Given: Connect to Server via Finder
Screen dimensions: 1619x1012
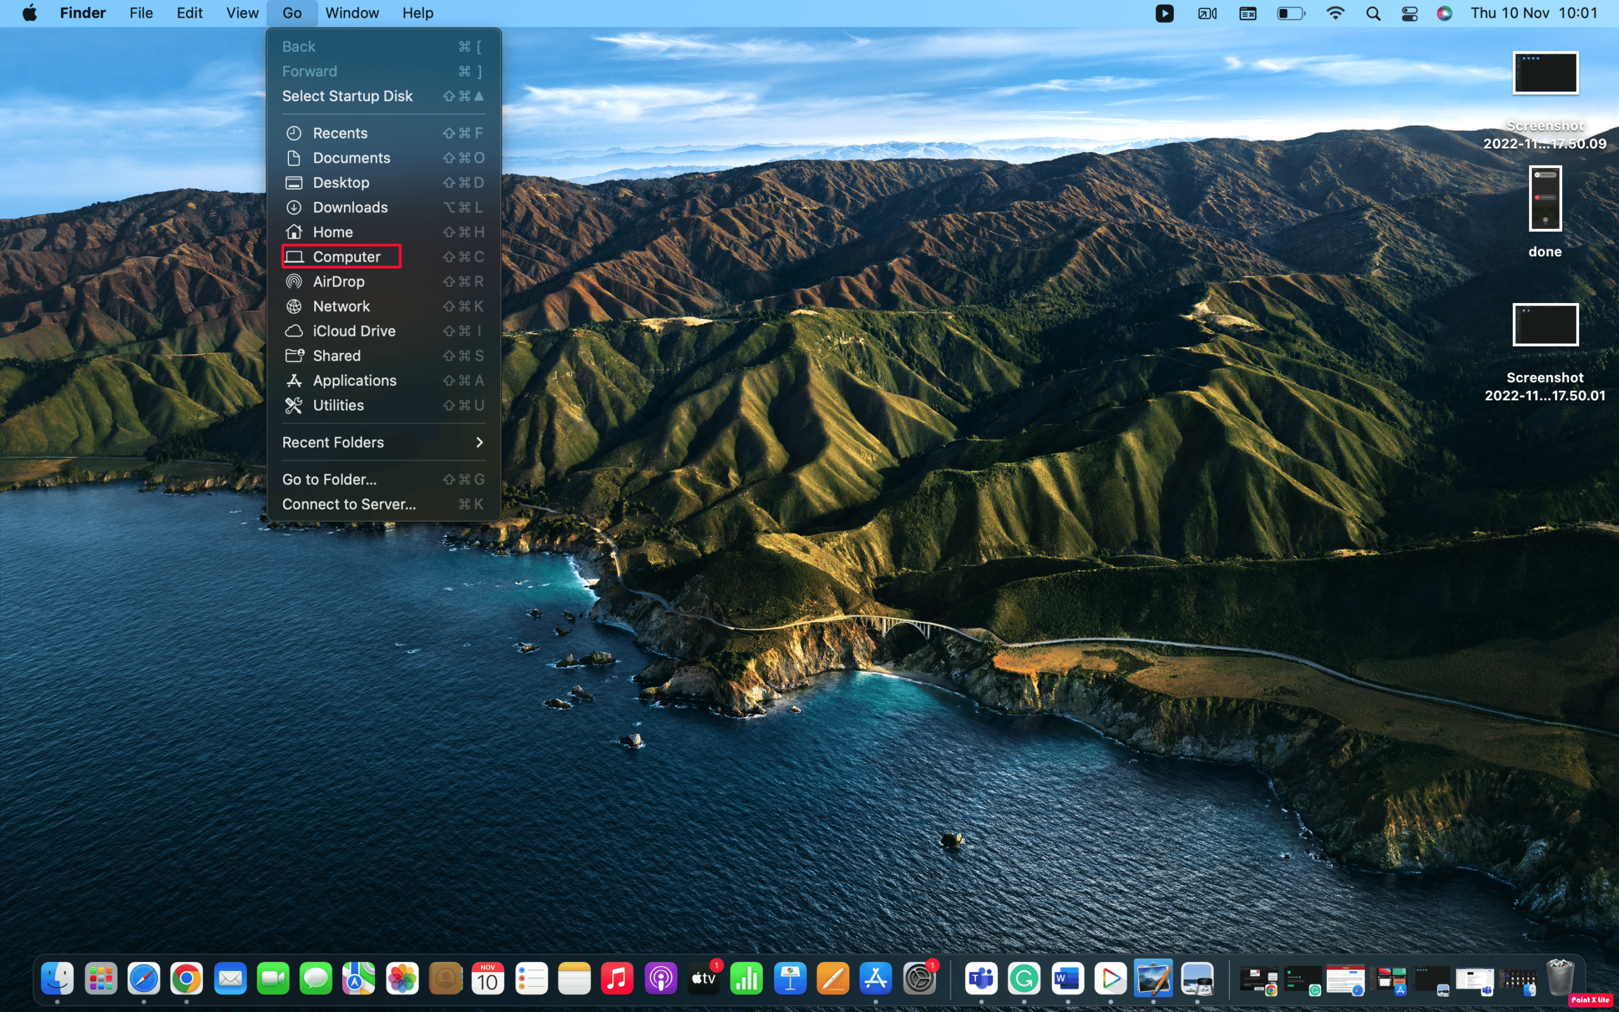Looking at the screenshot, I should point(348,503).
